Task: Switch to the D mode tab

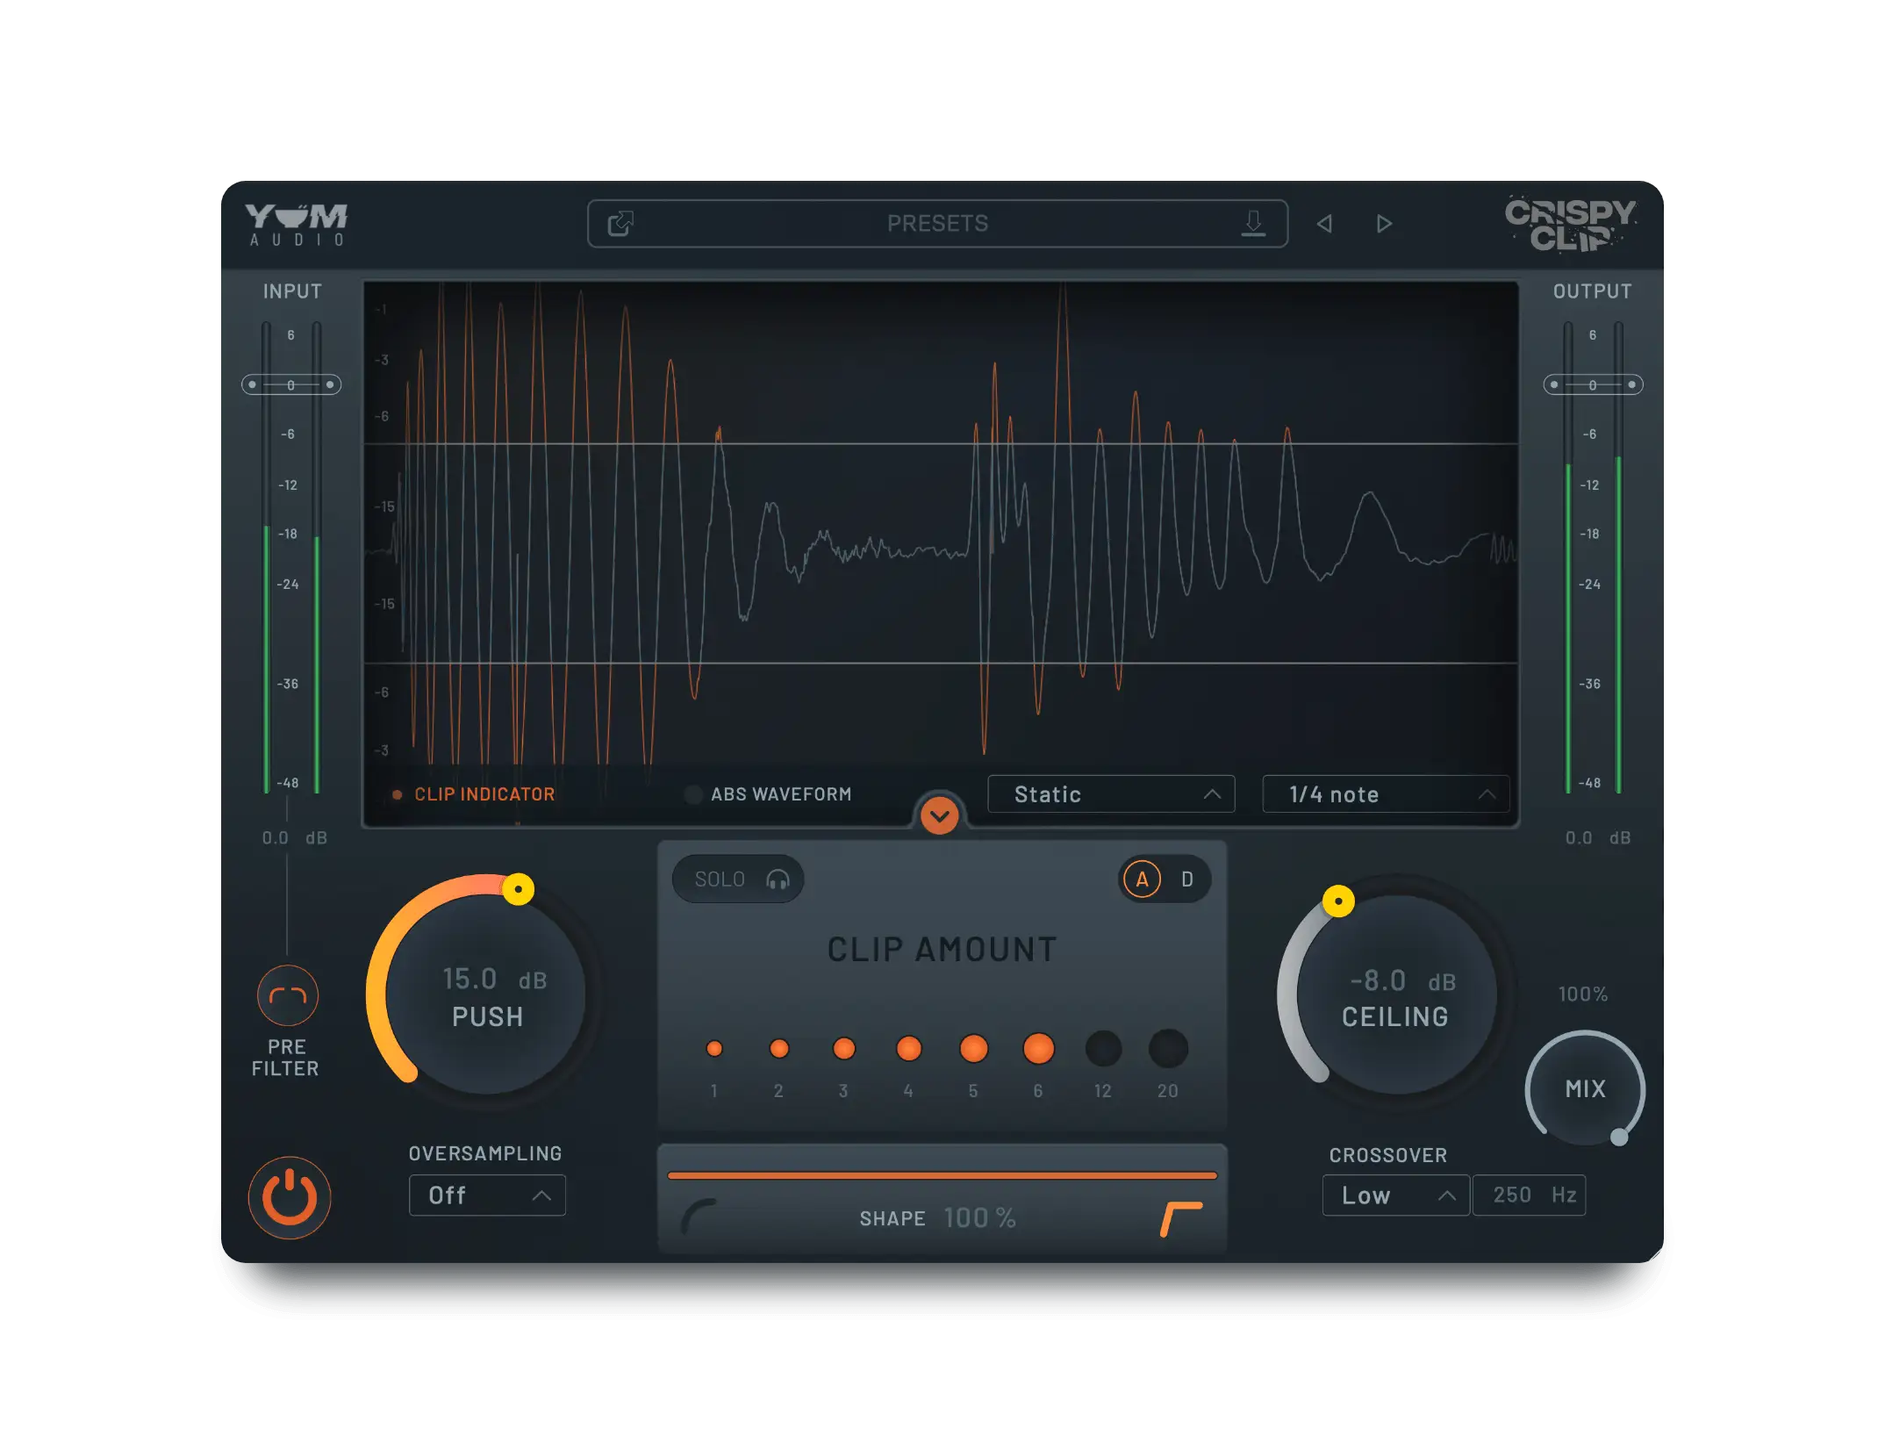Action: point(1187,879)
